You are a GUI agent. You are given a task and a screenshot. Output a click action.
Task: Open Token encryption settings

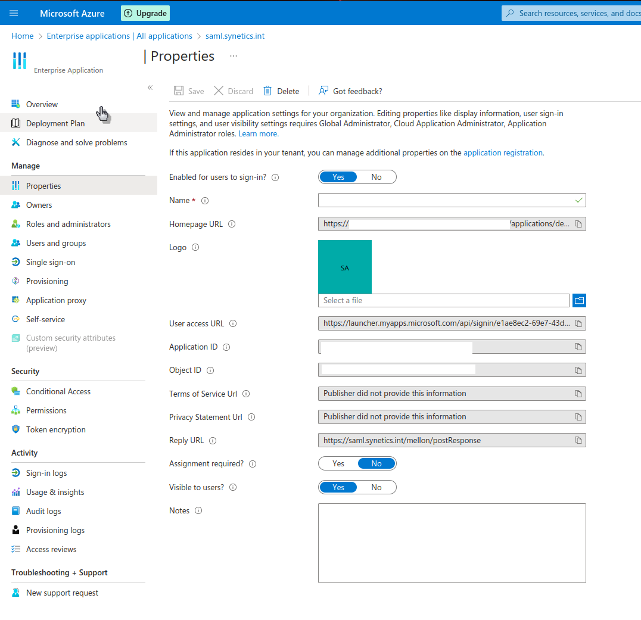coord(79,429)
